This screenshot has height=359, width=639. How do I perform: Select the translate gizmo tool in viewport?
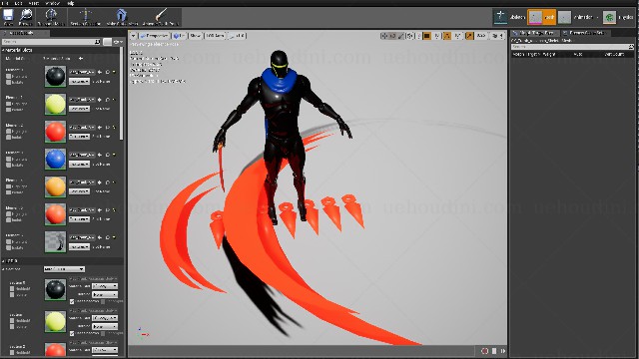tap(383, 36)
